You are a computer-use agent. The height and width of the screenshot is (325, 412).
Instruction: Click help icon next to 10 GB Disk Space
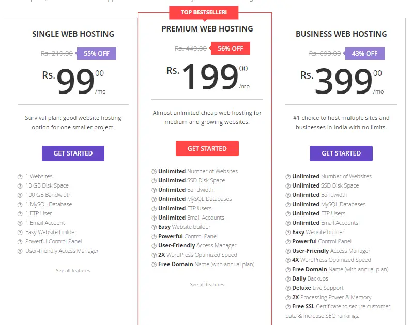[20, 186]
